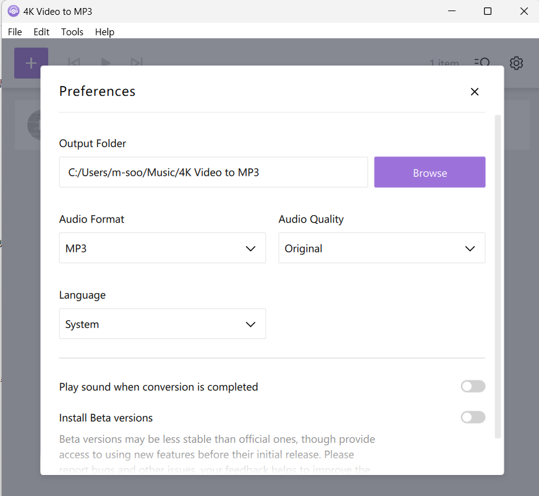
Task: Click the purple add file plus button
Action: click(x=31, y=63)
